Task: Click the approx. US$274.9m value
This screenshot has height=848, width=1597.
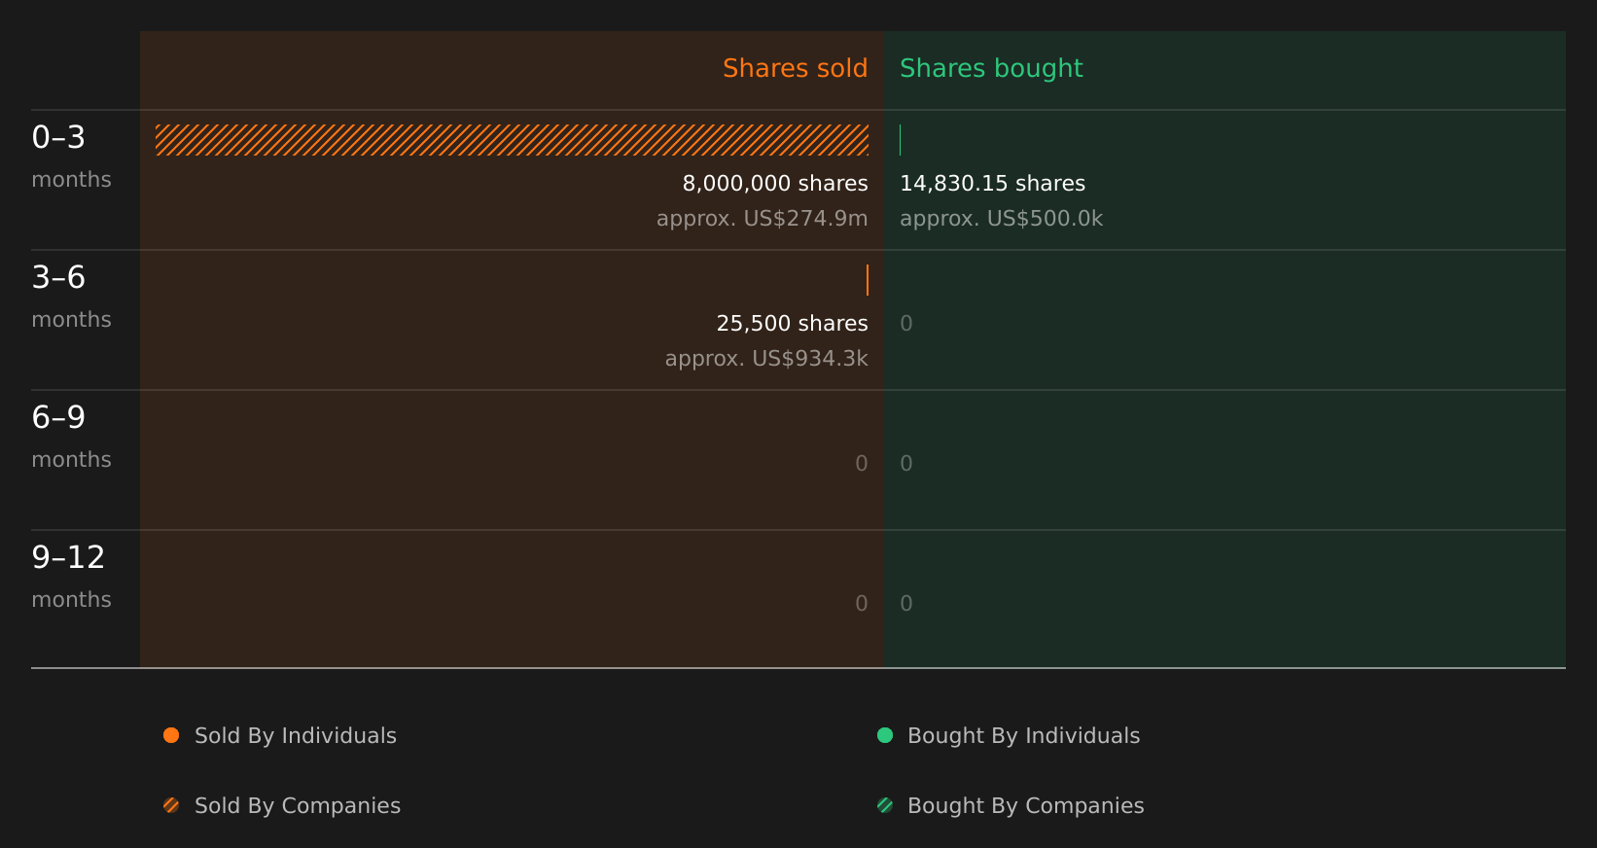Action: point(762,219)
